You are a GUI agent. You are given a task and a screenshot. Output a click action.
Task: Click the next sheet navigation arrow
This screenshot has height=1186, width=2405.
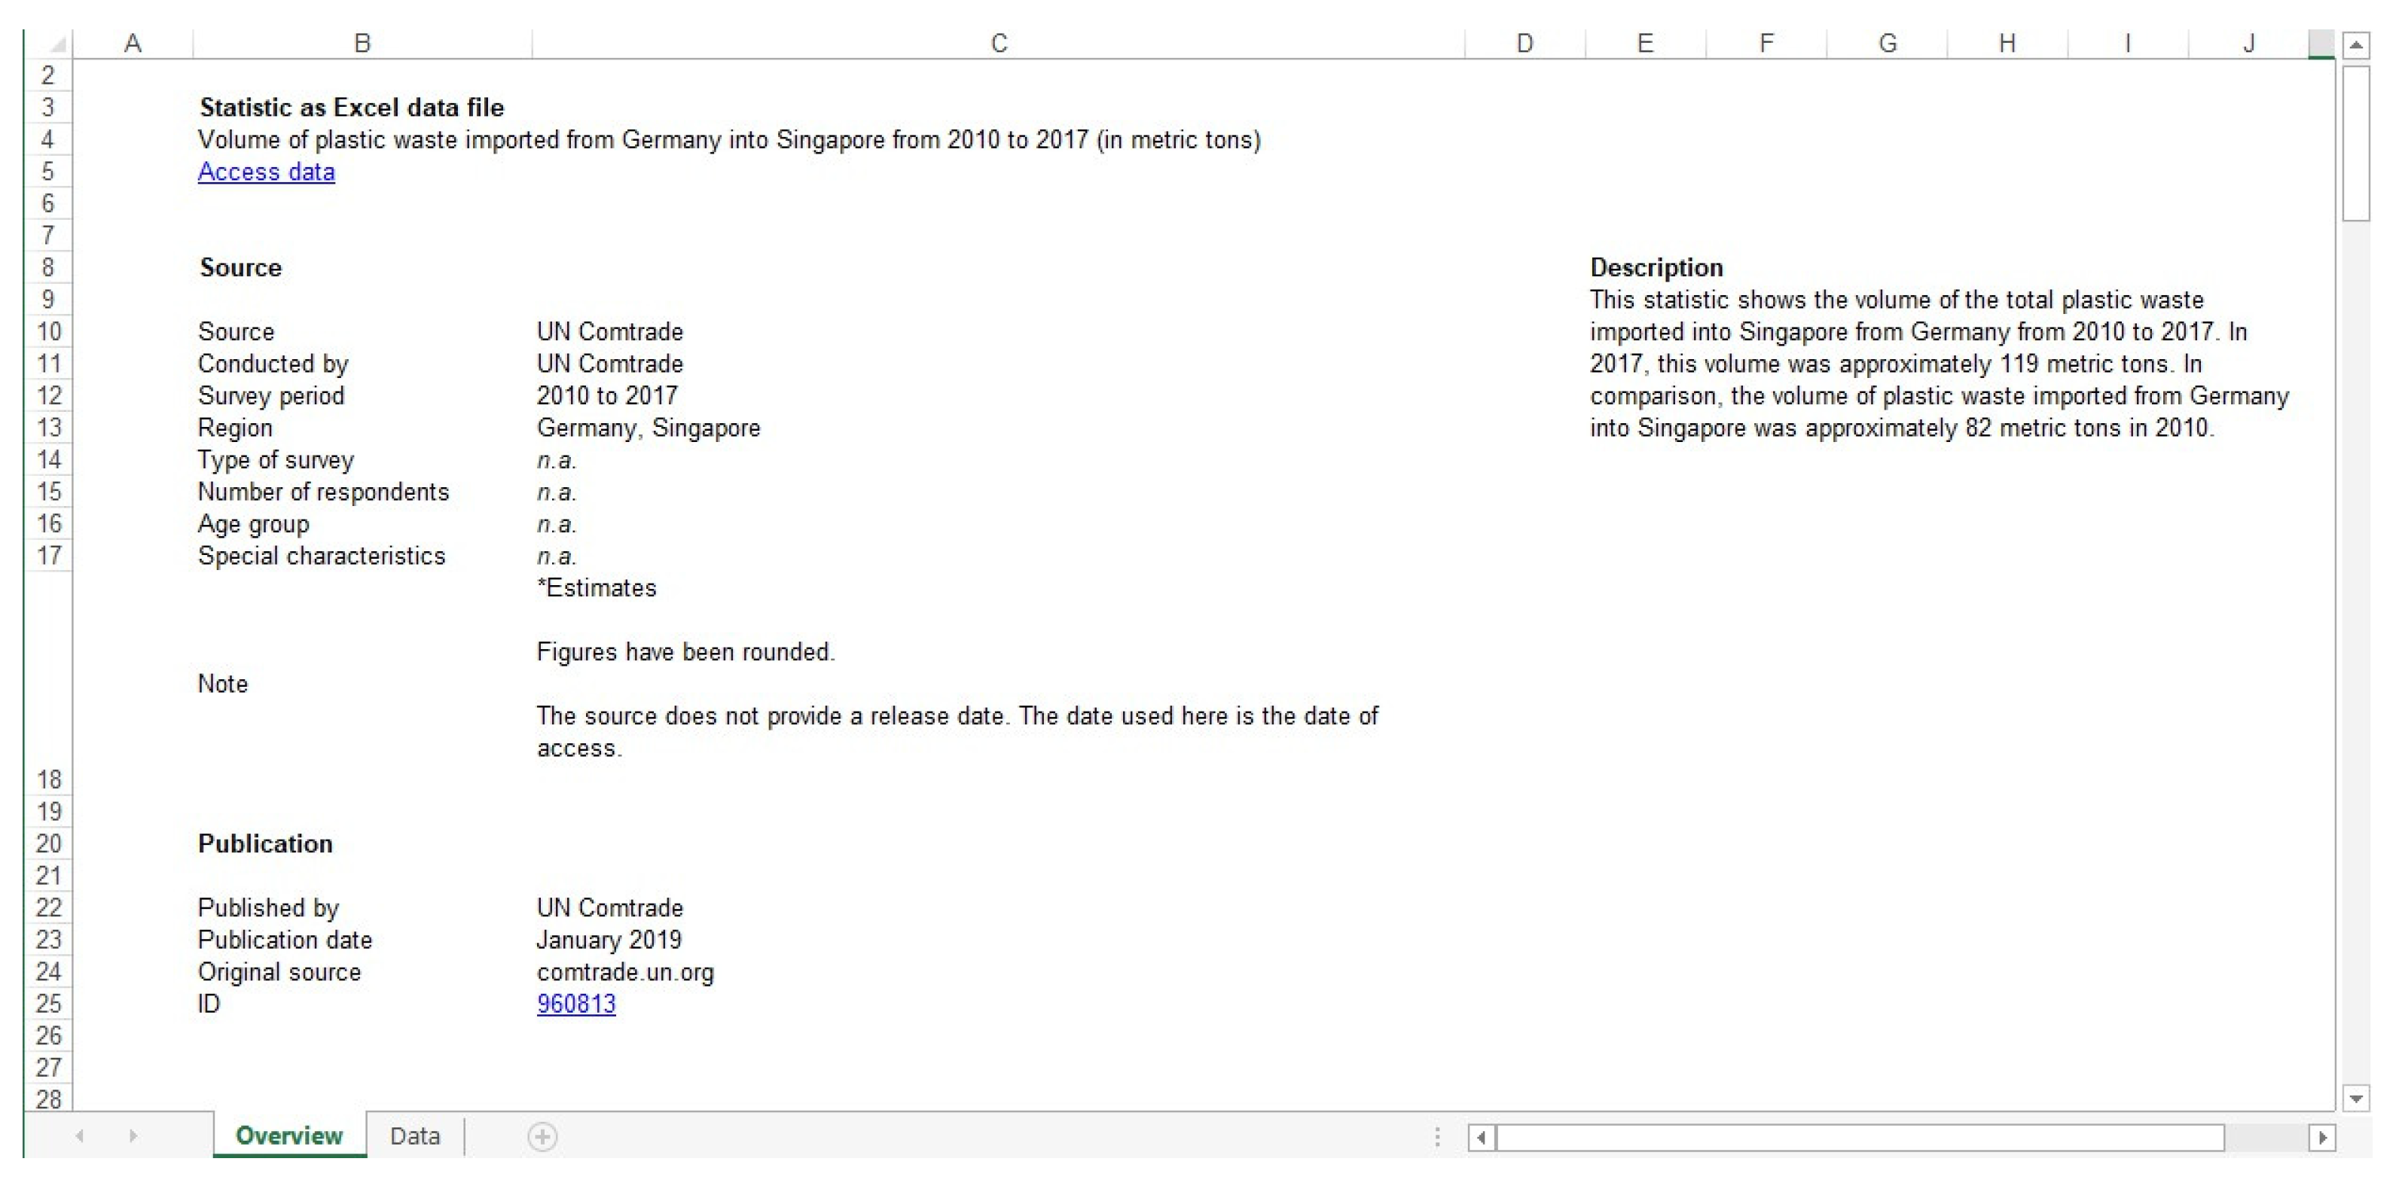(x=133, y=1136)
